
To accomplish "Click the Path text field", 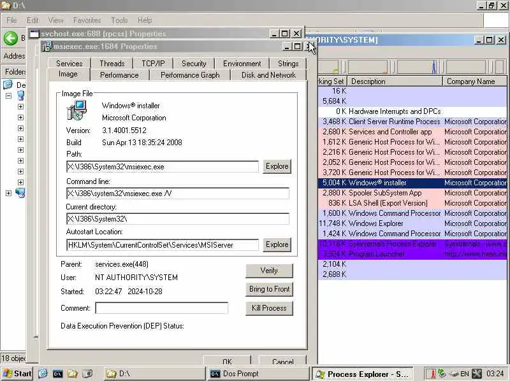I will [163, 167].
